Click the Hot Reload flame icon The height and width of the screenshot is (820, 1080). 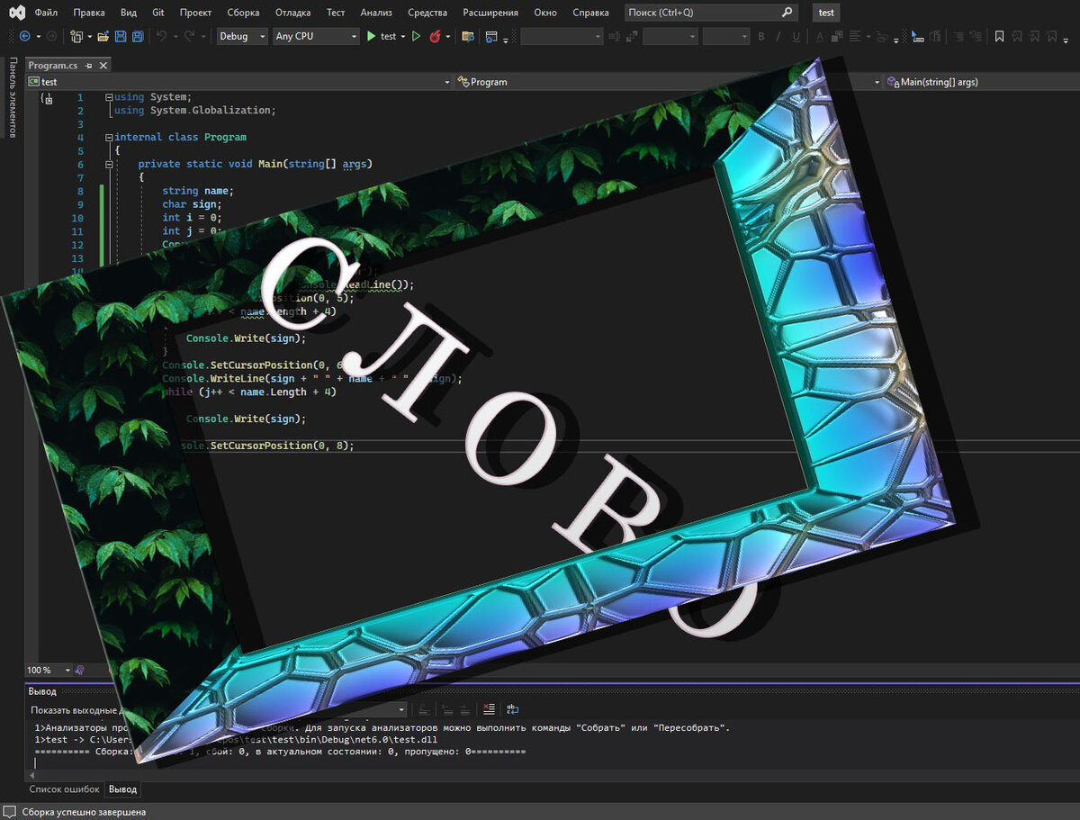[x=435, y=36]
